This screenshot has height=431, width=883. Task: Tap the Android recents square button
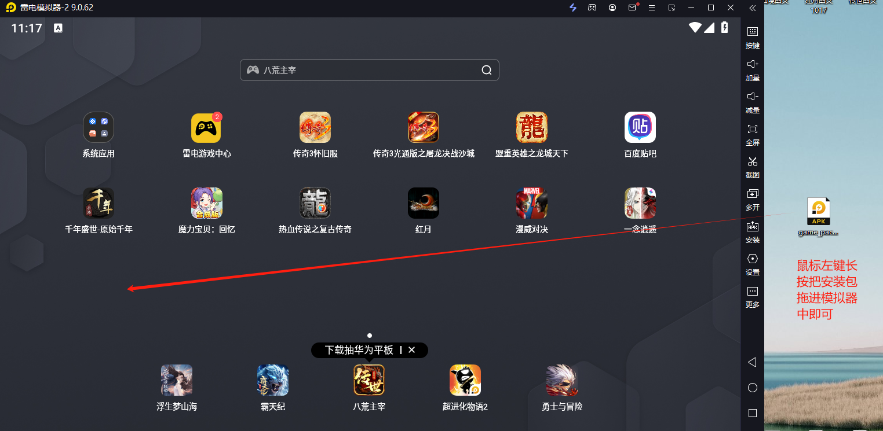[753, 413]
